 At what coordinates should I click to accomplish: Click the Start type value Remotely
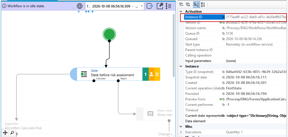(x=249, y=44)
